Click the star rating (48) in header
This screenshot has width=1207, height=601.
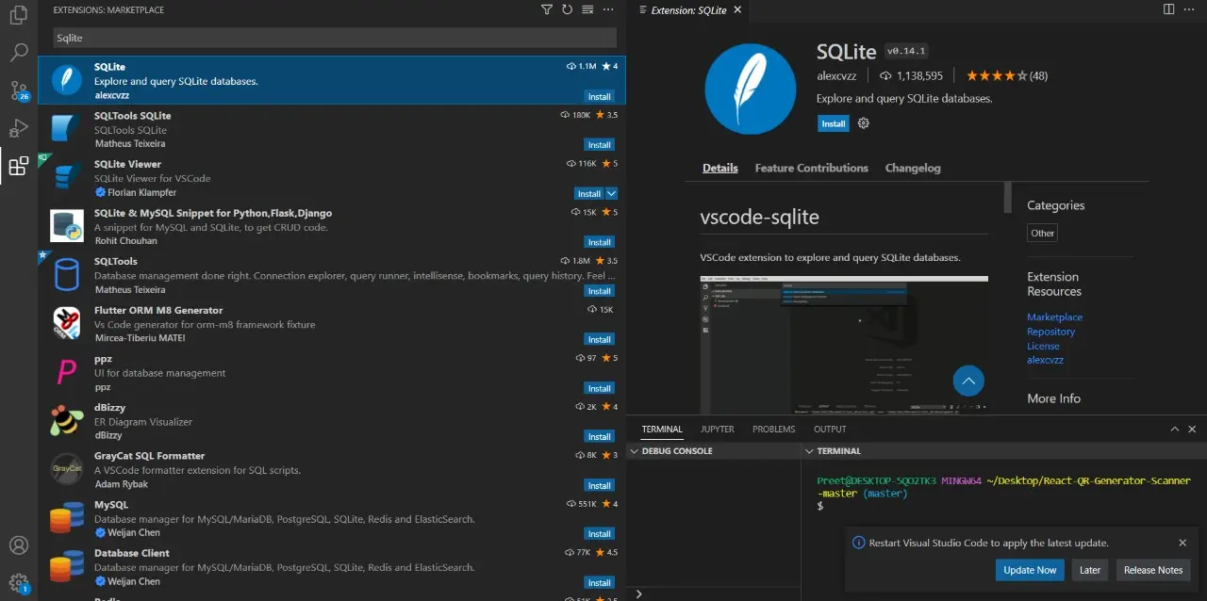(1006, 75)
